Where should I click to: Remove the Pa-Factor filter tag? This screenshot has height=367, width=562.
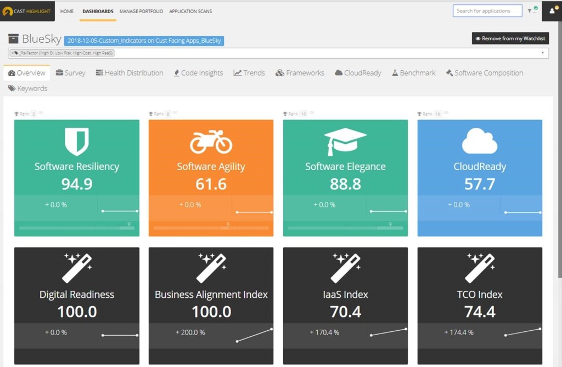click(12, 53)
